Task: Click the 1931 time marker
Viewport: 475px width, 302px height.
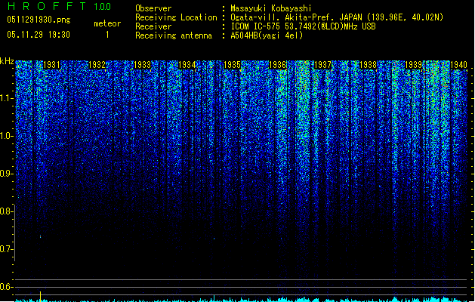Action: coord(51,65)
